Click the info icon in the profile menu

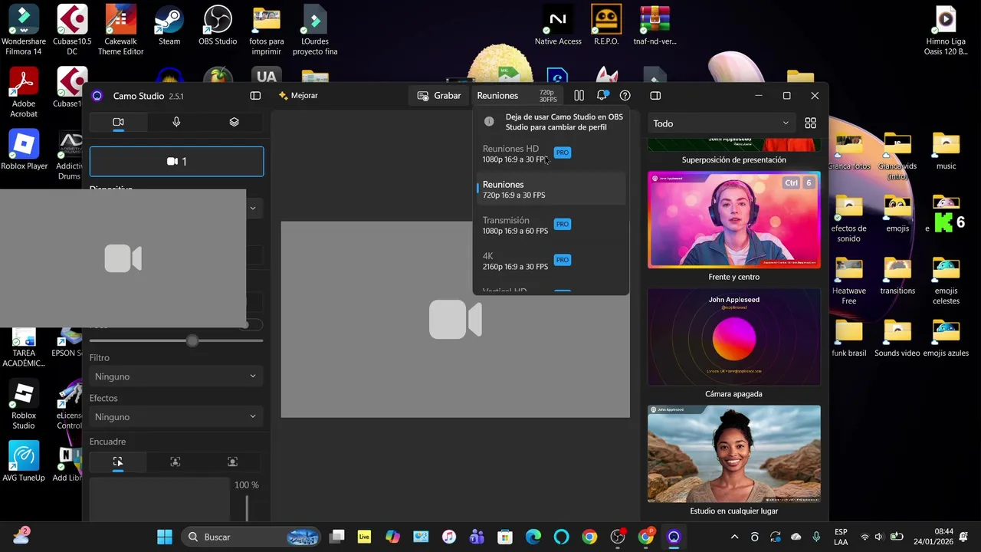(x=489, y=122)
